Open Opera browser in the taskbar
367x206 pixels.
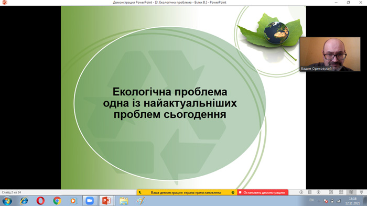click(x=40, y=201)
